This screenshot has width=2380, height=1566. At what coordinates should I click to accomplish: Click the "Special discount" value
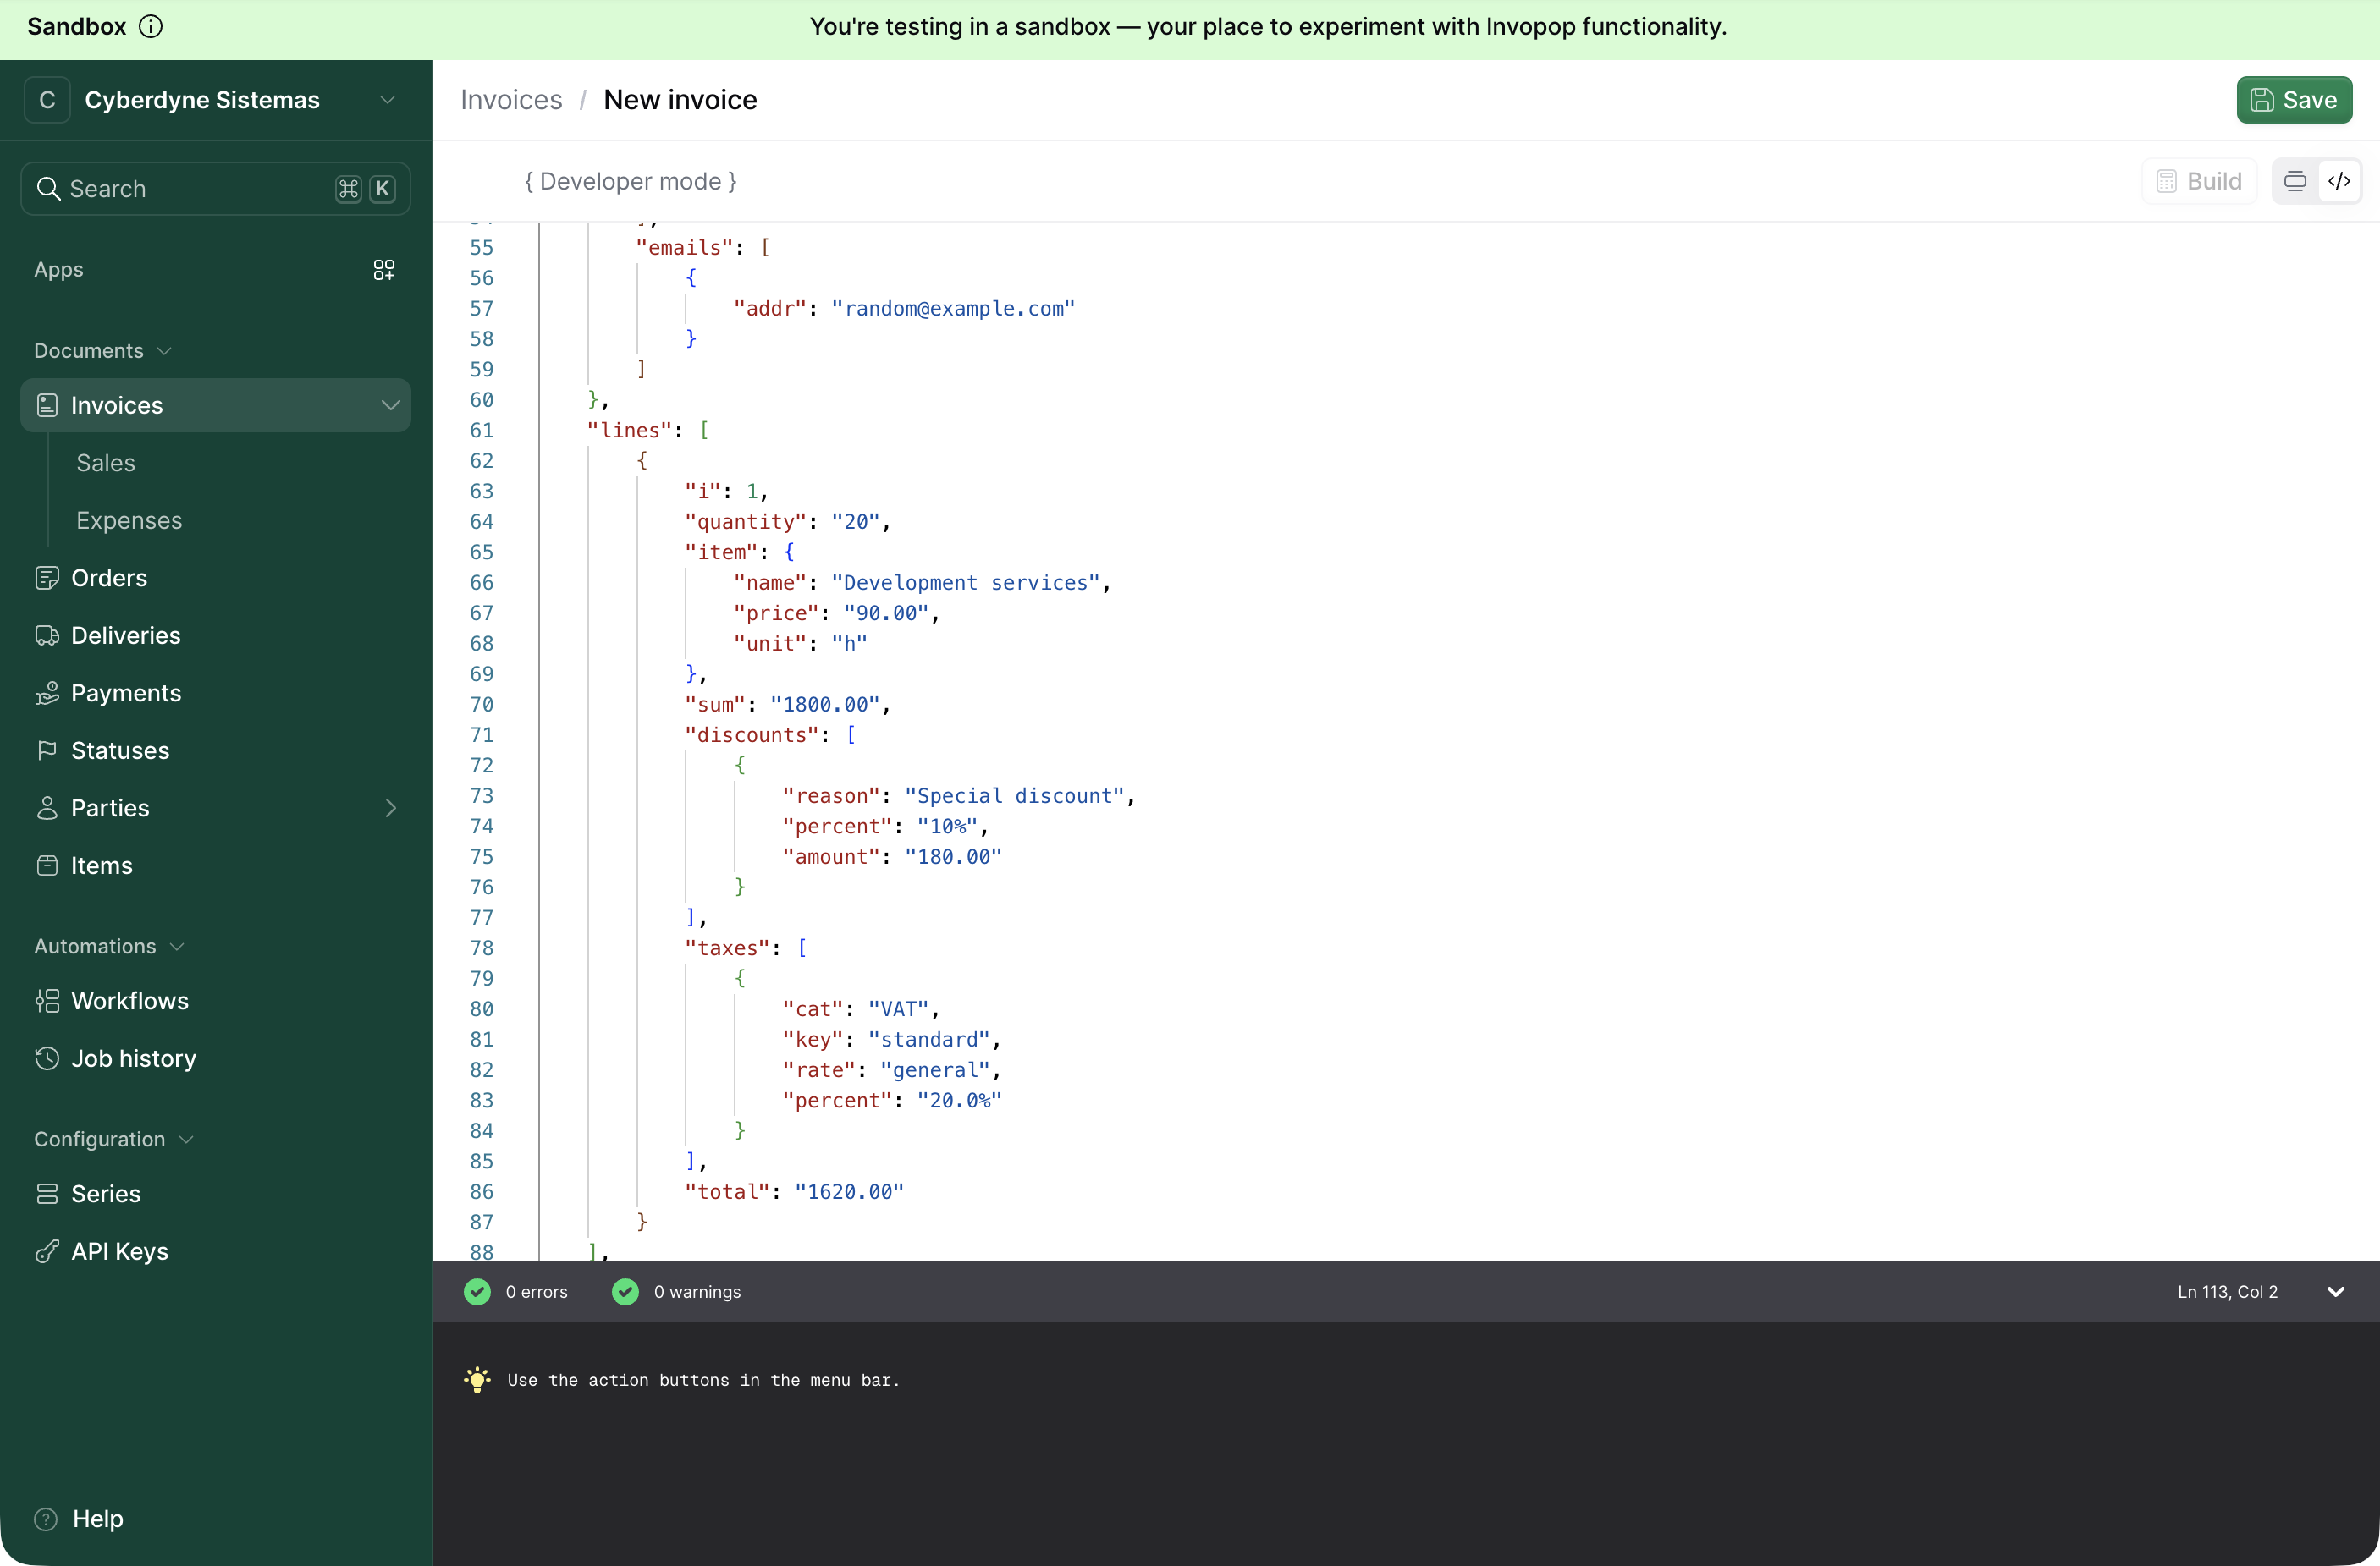click(1015, 796)
